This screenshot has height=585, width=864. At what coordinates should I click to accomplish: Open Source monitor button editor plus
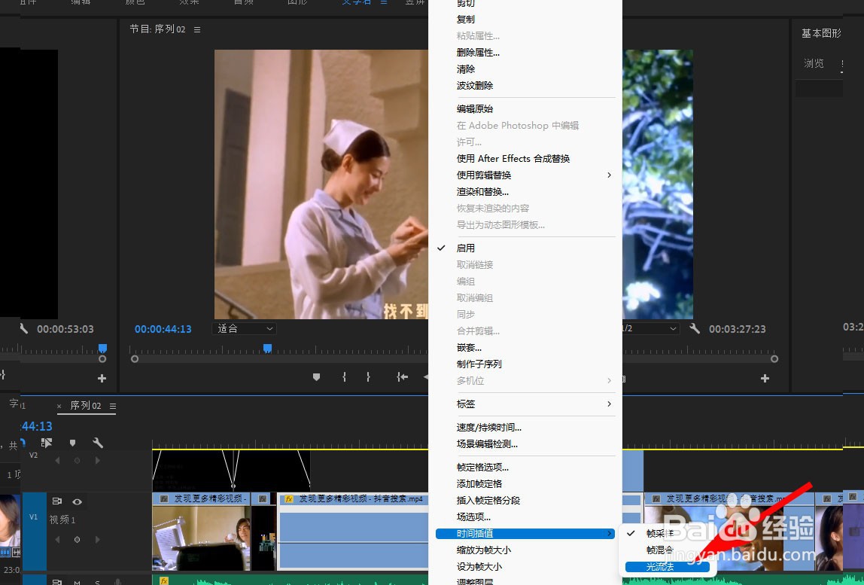102,378
